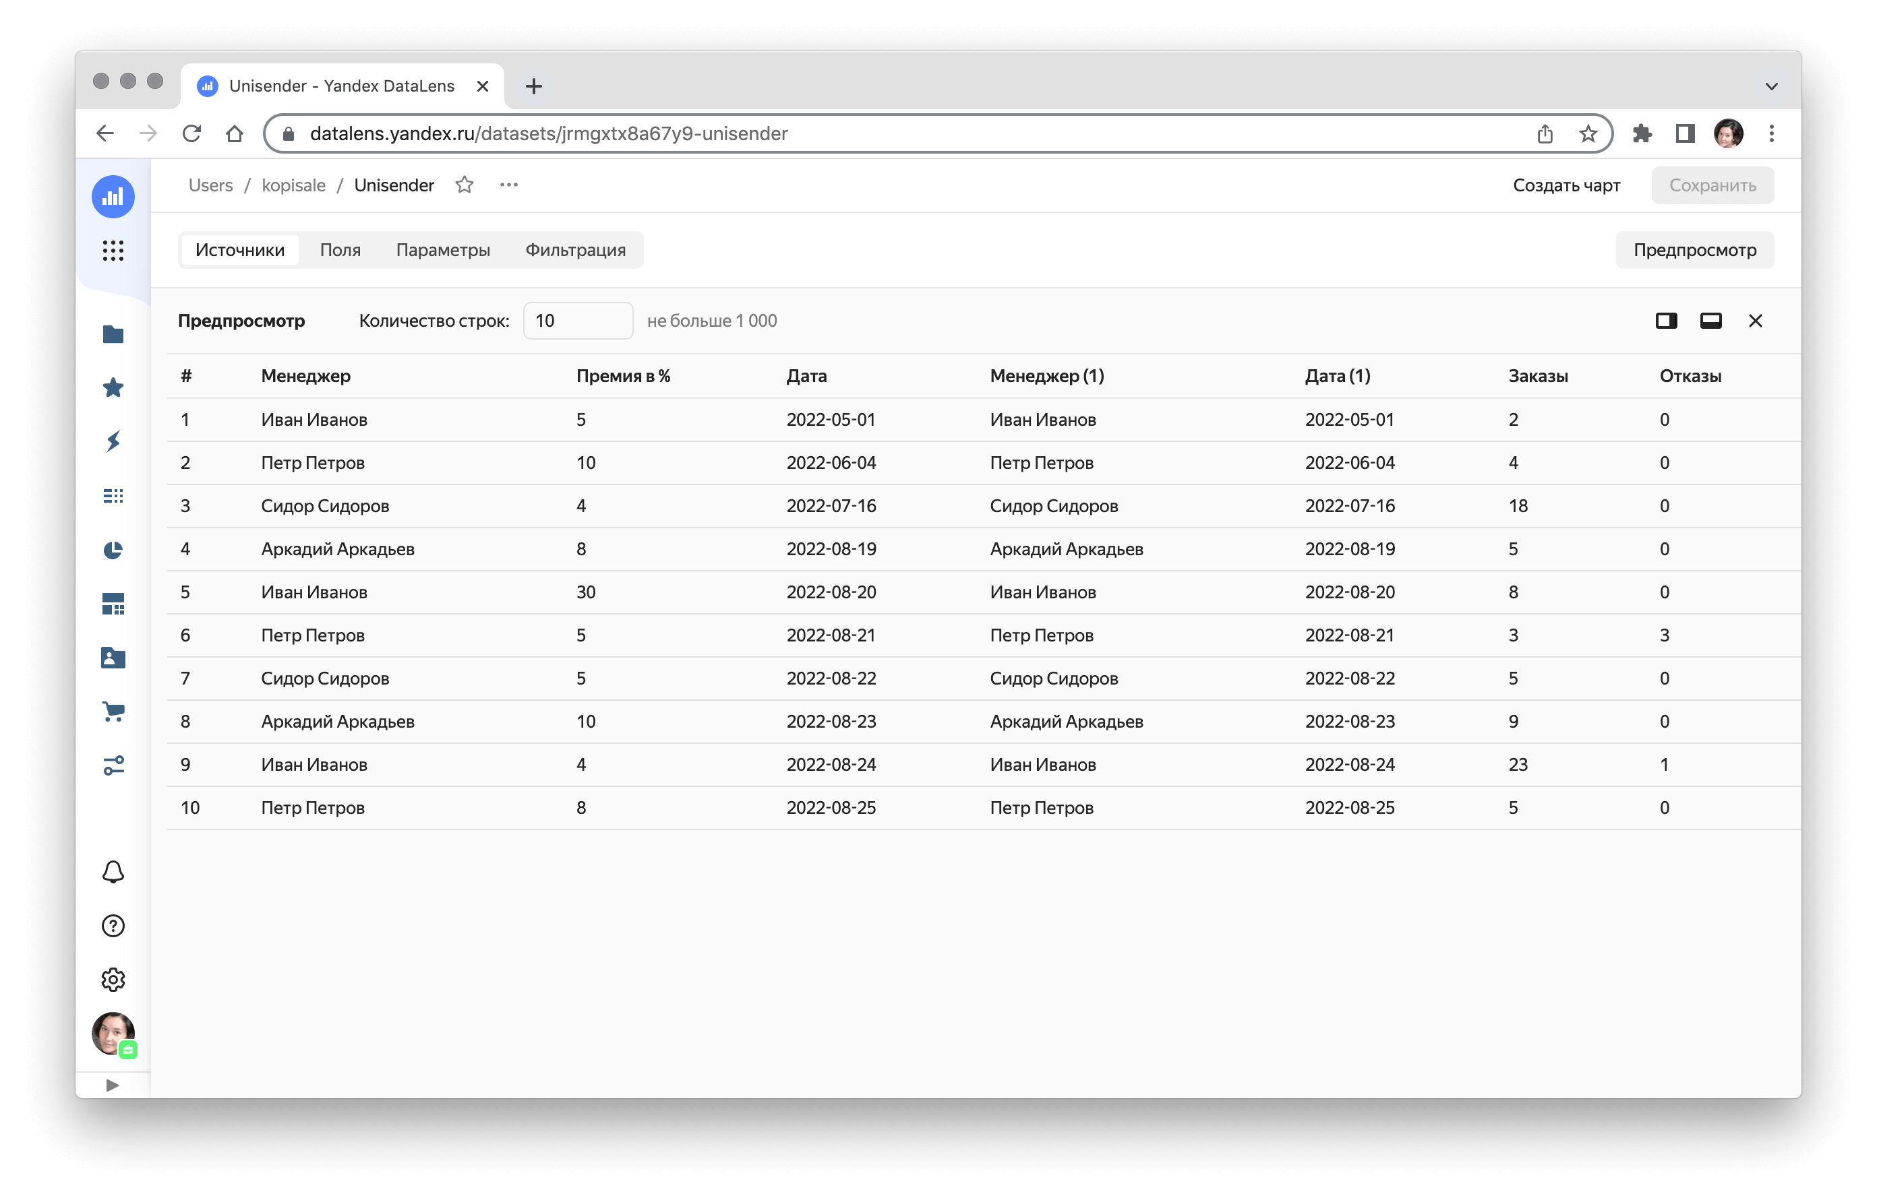Click the row count input field
The height and width of the screenshot is (1198, 1877).
point(578,321)
